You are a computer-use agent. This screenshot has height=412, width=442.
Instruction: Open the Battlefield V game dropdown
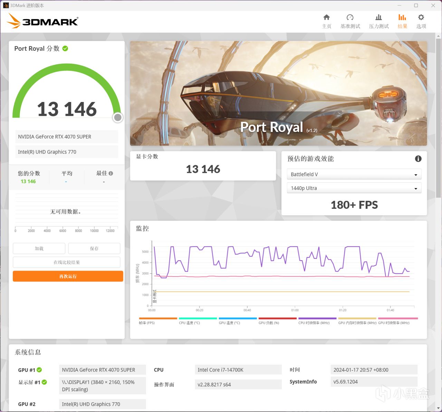(354, 174)
